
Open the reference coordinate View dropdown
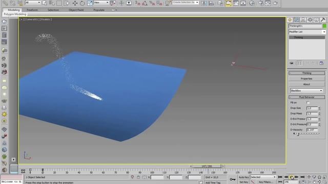point(101,3)
